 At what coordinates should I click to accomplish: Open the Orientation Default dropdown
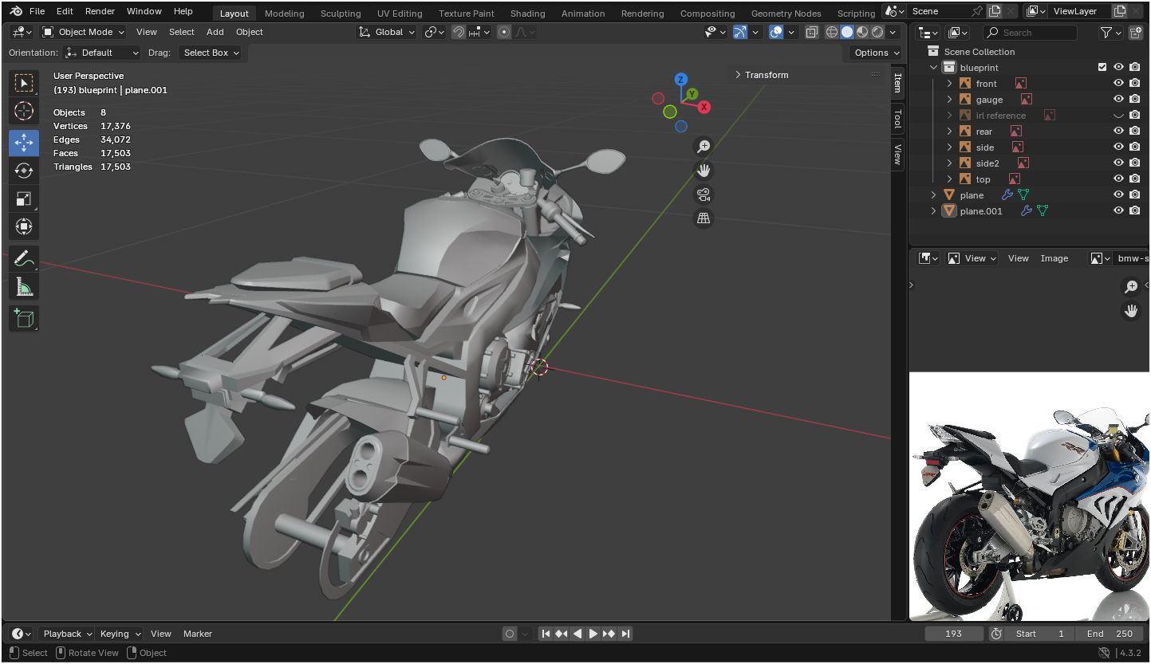pos(101,53)
